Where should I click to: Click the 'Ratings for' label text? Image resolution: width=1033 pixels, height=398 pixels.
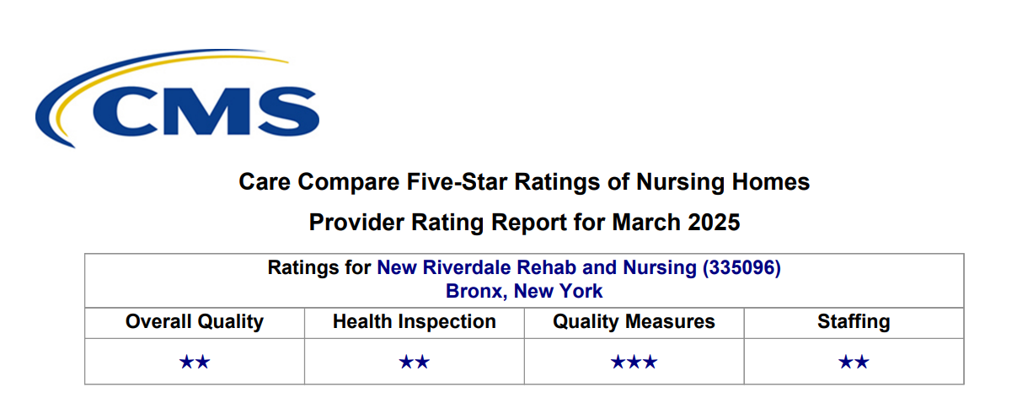coord(319,268)
